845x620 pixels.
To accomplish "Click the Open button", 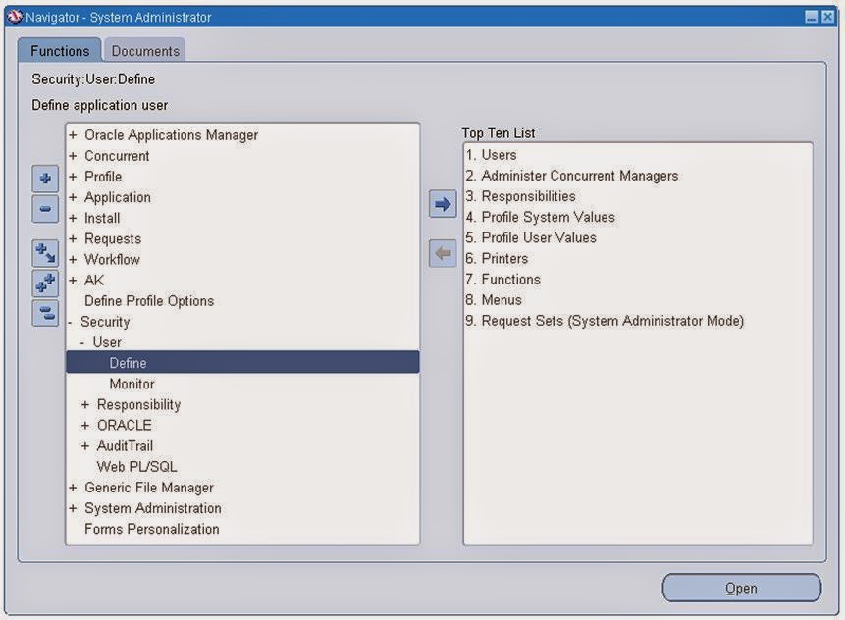I will (742, 588).
